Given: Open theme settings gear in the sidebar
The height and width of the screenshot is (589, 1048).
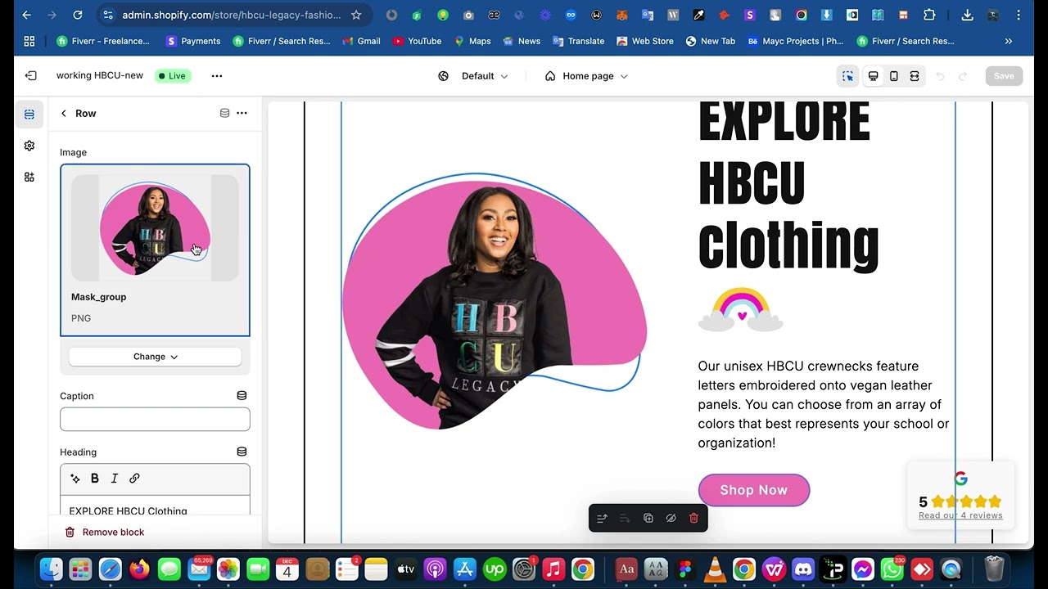Looking at the screenshot, I should pyautogui.click(x=29, y=146).
